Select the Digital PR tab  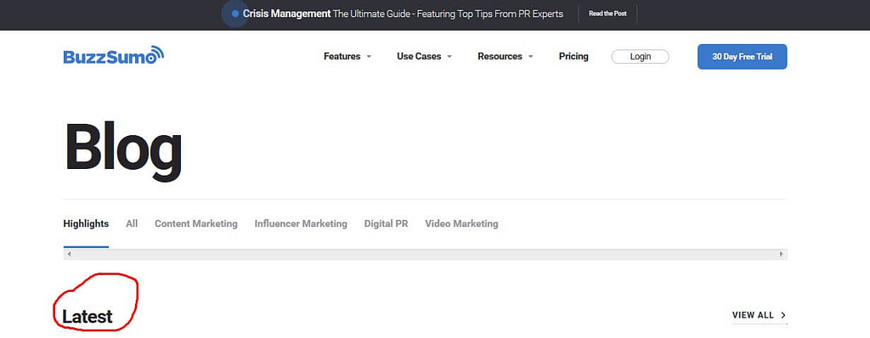pyautogui.click(x=387, y=223)
